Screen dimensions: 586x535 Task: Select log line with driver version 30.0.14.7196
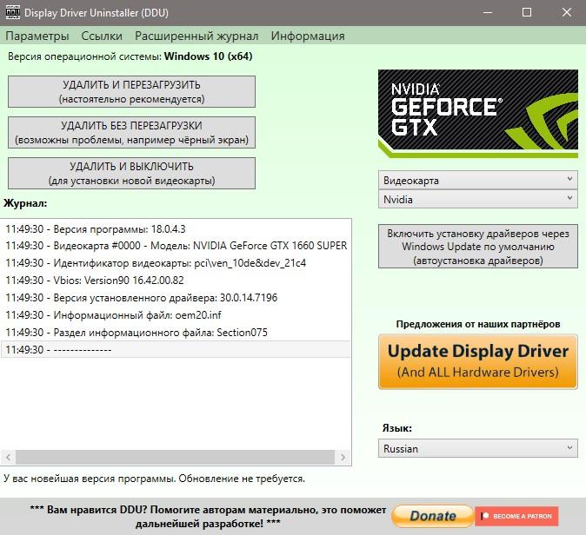pos(176,298)
